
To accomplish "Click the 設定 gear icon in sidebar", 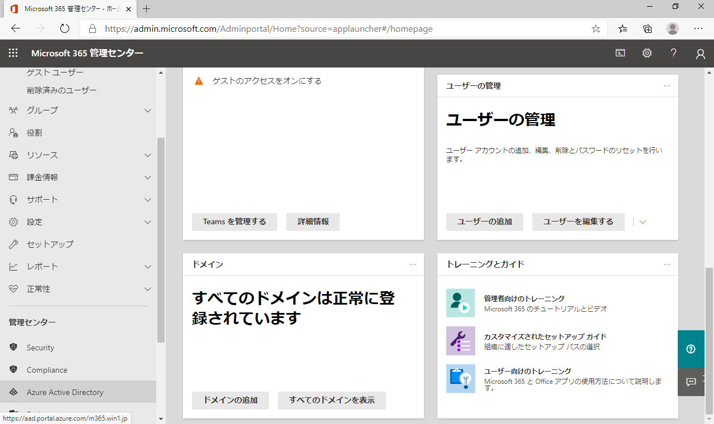I will 14,222.
